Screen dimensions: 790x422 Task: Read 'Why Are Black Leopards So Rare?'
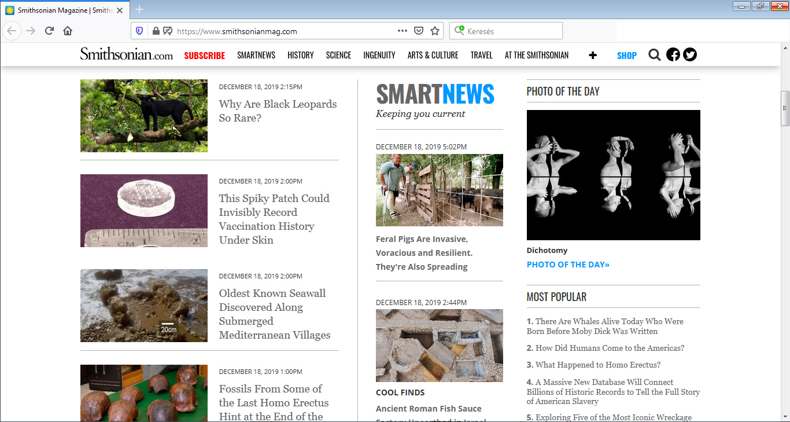278,111
